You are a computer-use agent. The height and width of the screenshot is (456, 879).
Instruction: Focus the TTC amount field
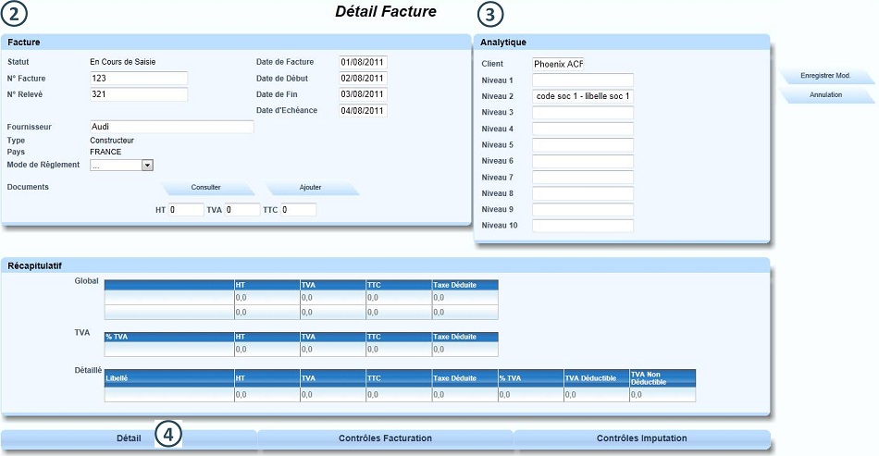[299, 210]
